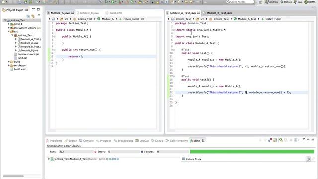Minimize the Project Explorer panel
Viewport: 318px width, 179px height.
coord(33,9)
